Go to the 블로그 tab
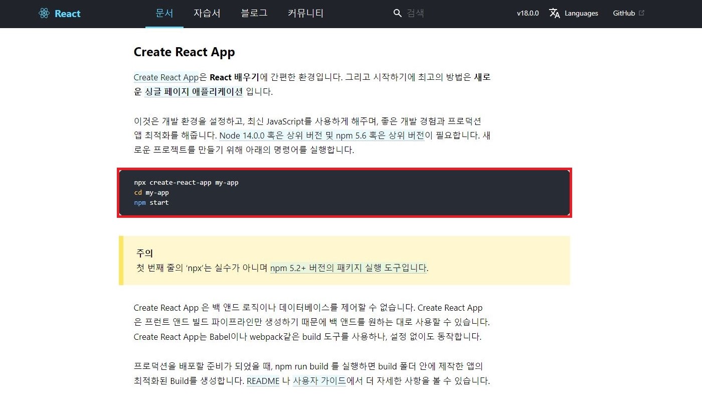The width and height of the screenshot is (702, 395). pyautogui.click(x=254, y=14)
